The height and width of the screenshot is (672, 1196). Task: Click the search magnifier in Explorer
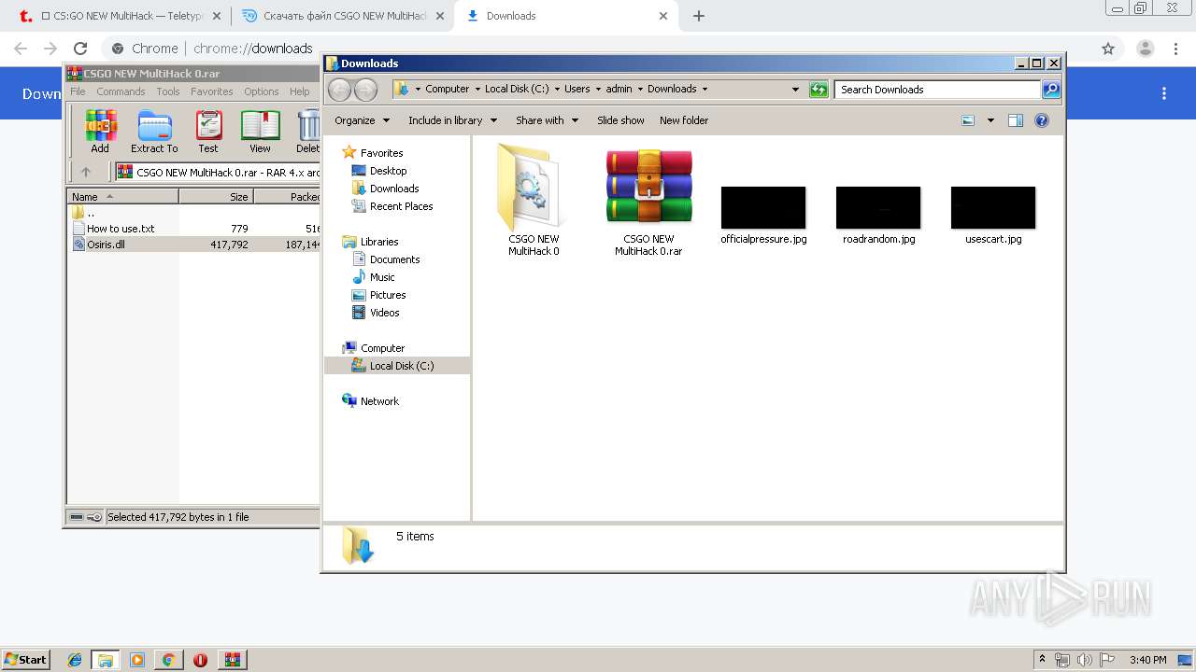(1051, 90)
